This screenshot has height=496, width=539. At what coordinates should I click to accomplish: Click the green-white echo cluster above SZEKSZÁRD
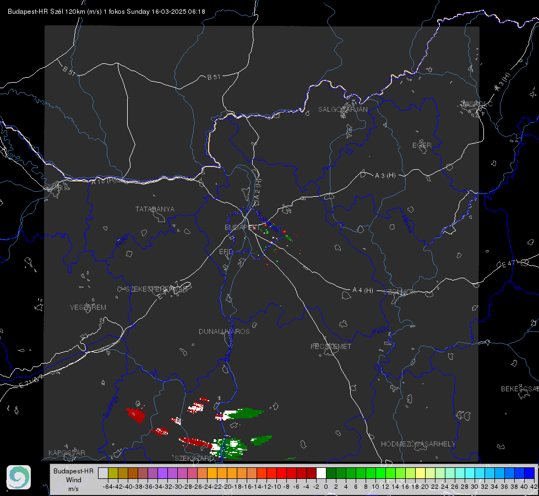pos(229,448)
